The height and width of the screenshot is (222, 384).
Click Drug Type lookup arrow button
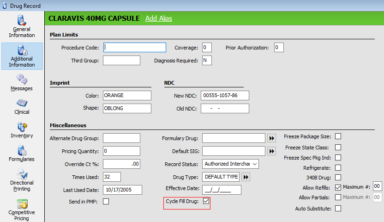(x=246, y=177)
